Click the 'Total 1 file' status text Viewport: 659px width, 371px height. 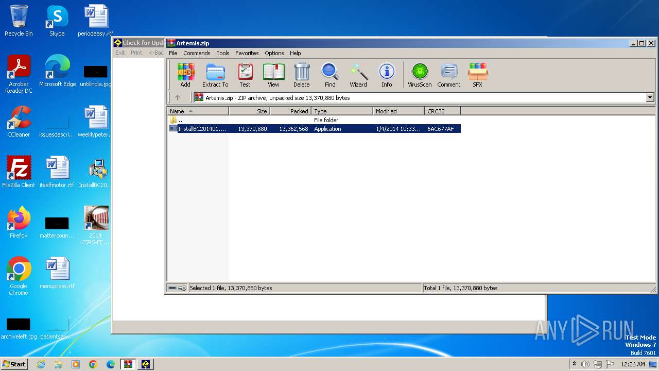click(461, 288)
